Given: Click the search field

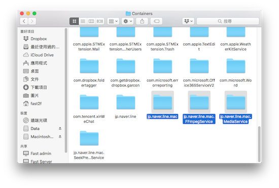Looking at the screenshot, I should pos(228,21).
